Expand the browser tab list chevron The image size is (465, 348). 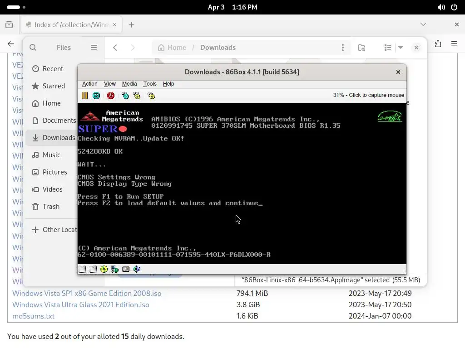tap(423, 24)
